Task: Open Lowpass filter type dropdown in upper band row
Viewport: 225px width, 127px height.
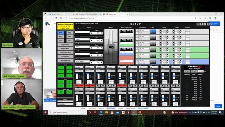Action: tap(90, 67)
